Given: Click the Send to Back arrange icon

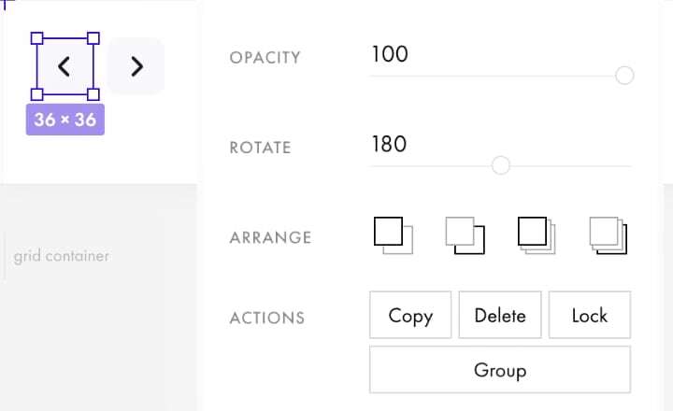Looking at the screenshot, I should click(x=609, y=235).
